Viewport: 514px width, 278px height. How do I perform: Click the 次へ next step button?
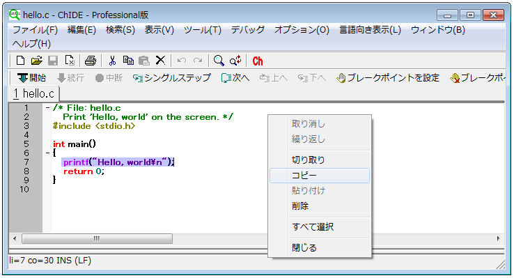click(x=235, y=78)
